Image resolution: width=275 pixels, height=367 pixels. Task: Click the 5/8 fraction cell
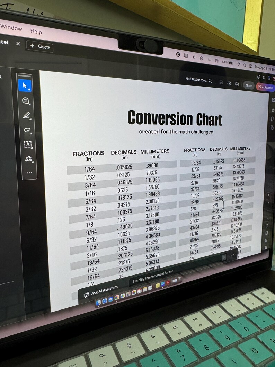pos(193,209)
